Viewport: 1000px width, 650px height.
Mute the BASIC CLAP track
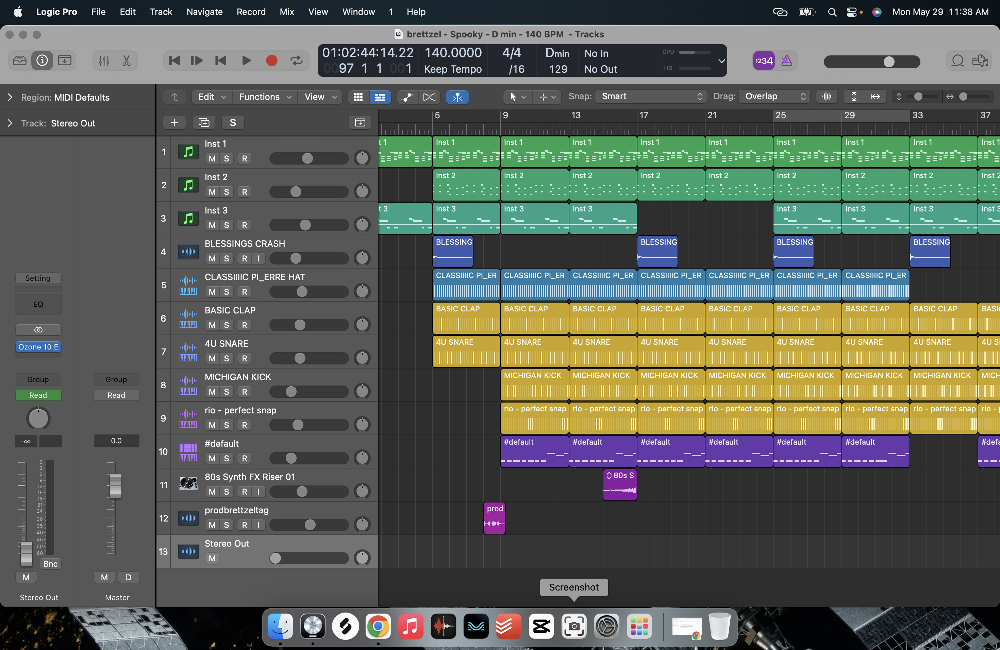[x=212, y=325]
